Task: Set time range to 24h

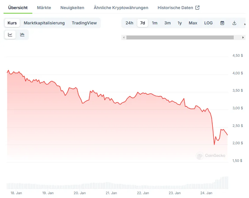Action: click(x=129, y=23)
